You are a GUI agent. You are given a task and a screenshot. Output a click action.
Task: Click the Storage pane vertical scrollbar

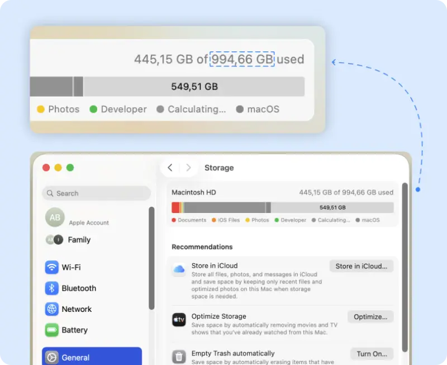point(405,267)
